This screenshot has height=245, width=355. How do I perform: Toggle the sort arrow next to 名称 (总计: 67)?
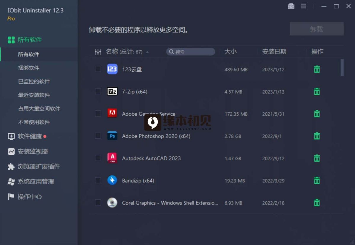coord(147,52)
